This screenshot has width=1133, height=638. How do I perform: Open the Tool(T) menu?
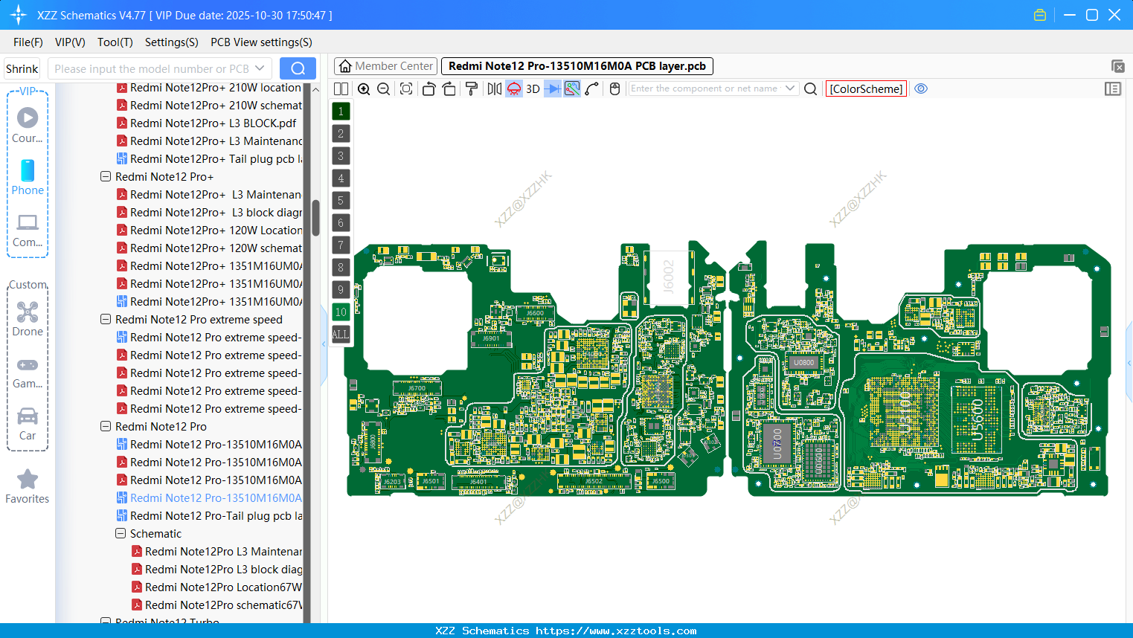115,42
